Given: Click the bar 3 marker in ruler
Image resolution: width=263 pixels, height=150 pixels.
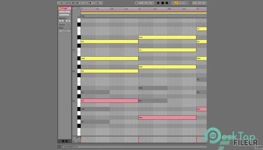Looking at the screenshot, I should pos(198,9).
